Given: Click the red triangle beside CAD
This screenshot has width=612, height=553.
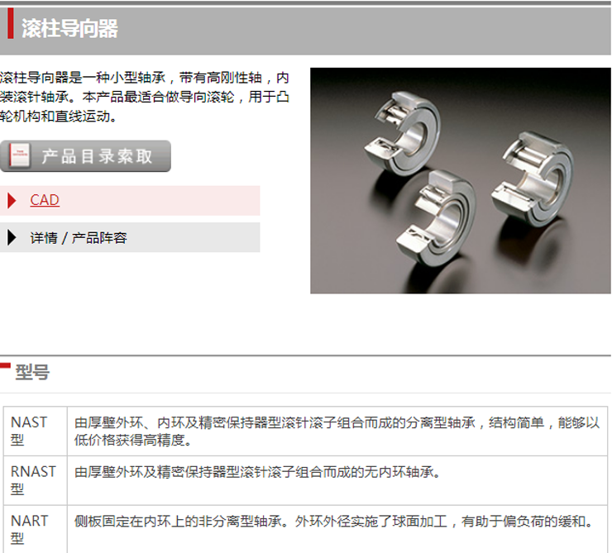Looking at the screenshot, I should [12, 201].
